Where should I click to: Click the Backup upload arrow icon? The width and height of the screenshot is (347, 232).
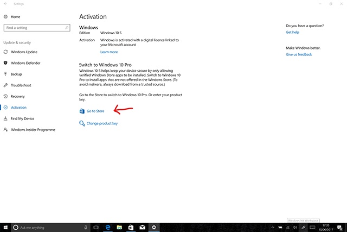(6, 74)
